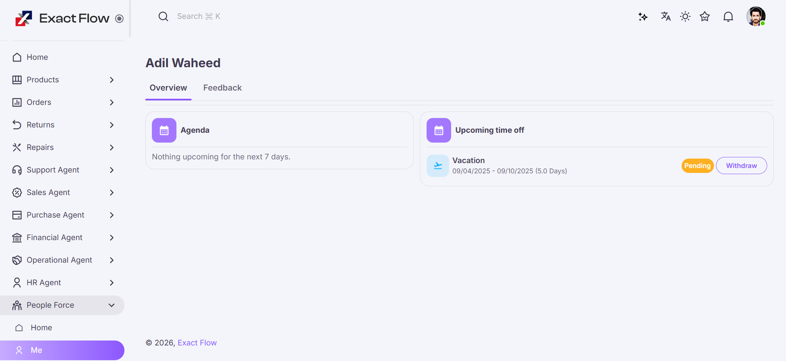
Task: Click the Exact Flow logo
Action: 24,18
